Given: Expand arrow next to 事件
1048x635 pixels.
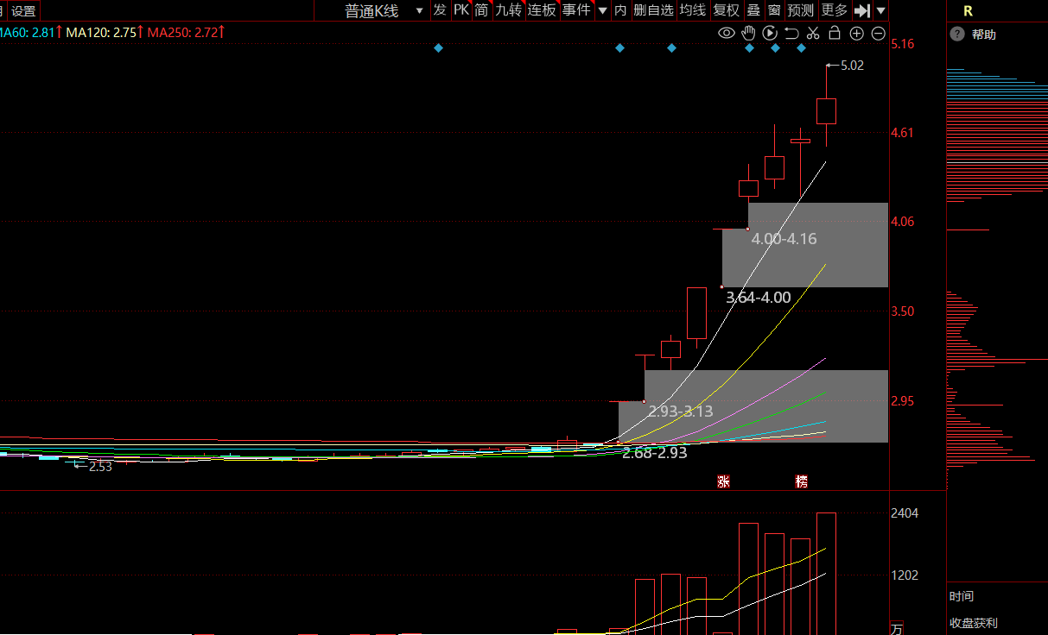Looking at the screenshot, I should click(602, 10).
